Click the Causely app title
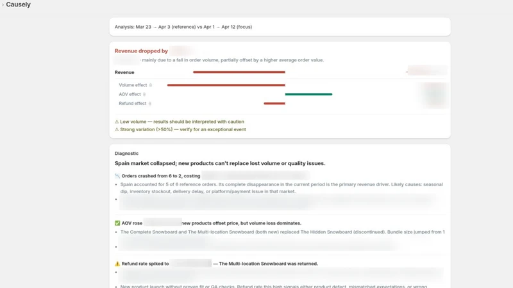The height and width of the screenshot is (288, 513). click(19, 4)
